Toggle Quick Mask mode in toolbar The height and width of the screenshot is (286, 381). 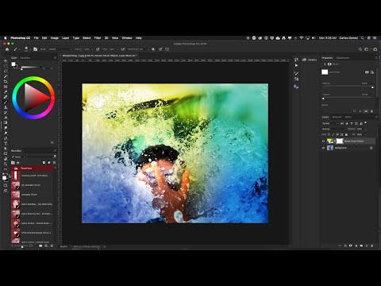pos(6,185)
